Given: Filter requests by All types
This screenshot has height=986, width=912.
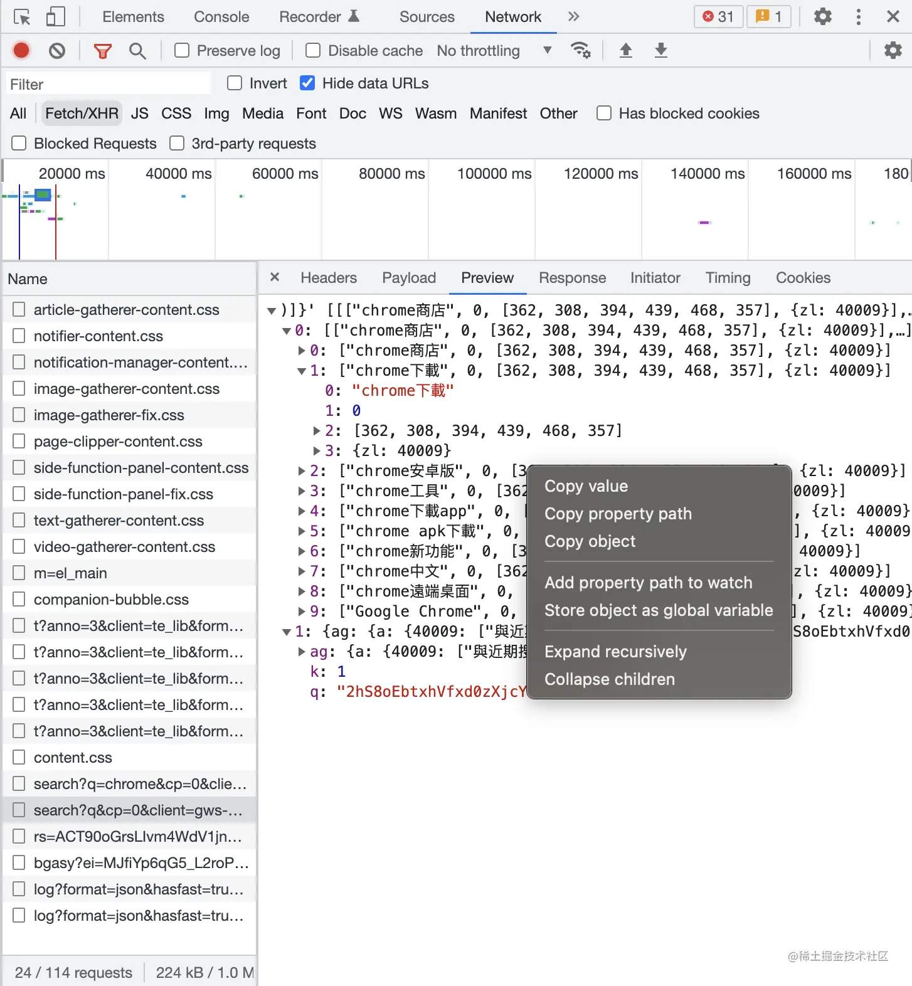Looking at the screenshot, I should [x=18, y=114].
